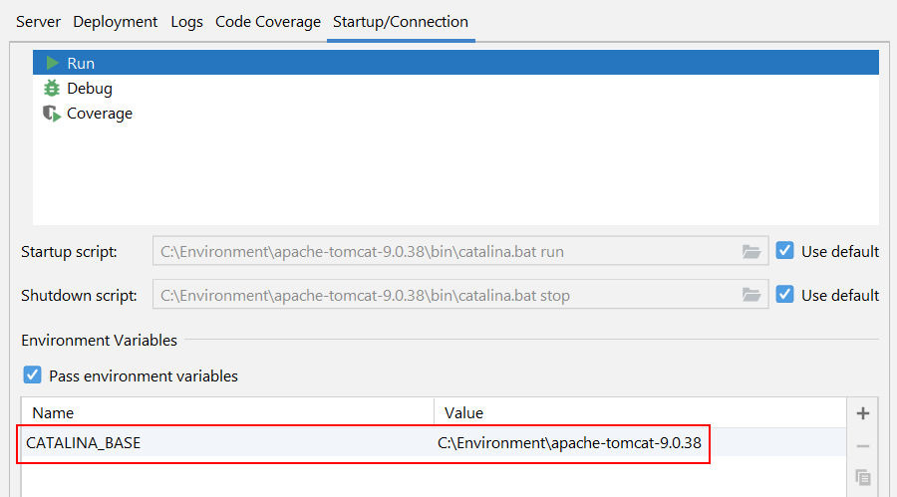The width and height of the screenshot is (897, 497).
Task: Click the Coverage shield icon
Action: click(x=52, y=114)
